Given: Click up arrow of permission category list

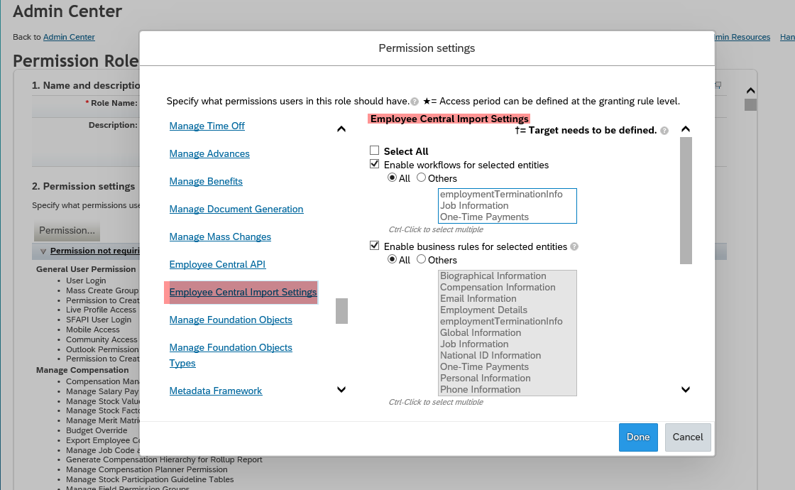Looking at the screenshot, I should click(x=341, y=129).
